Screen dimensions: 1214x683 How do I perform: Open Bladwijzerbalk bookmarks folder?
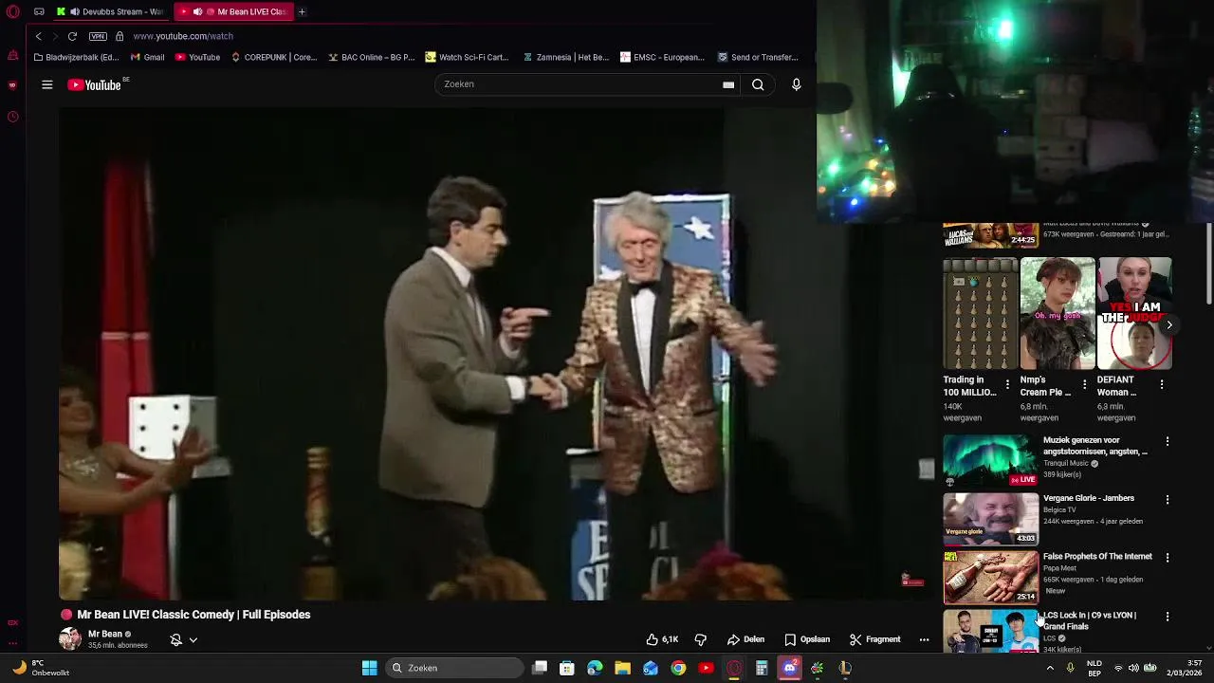[x=76, y=57]
